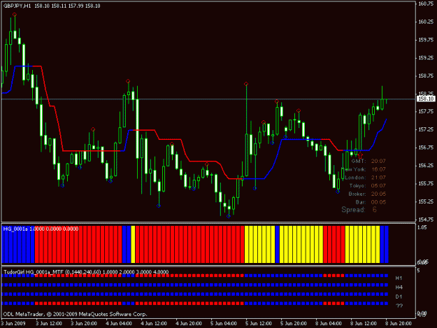Select the 8 Jun 12:00 time label

[x=364, y=324]
